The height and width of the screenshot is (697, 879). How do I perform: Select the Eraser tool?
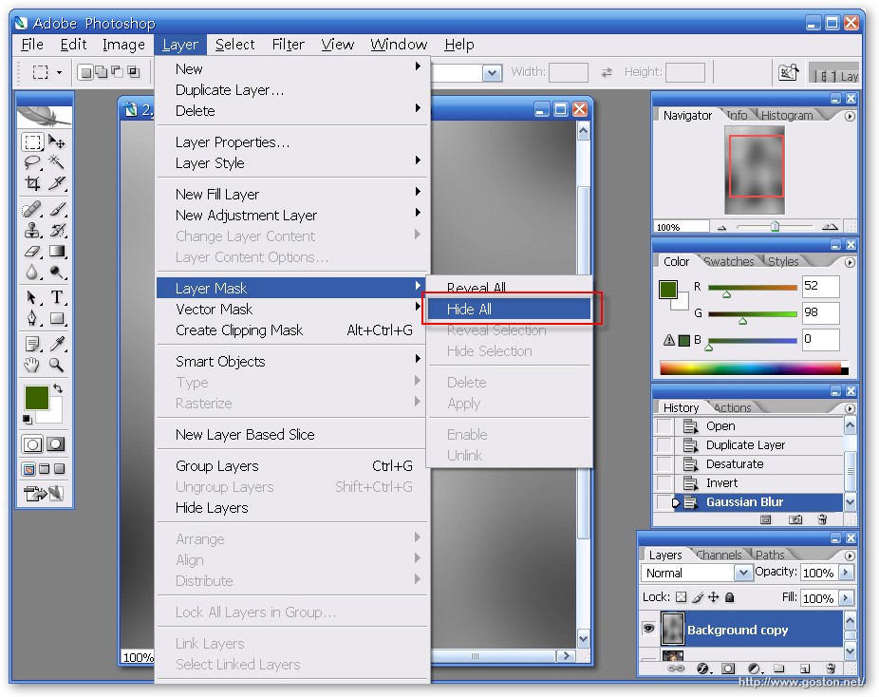pyautogui.click(x=32, y=252)
